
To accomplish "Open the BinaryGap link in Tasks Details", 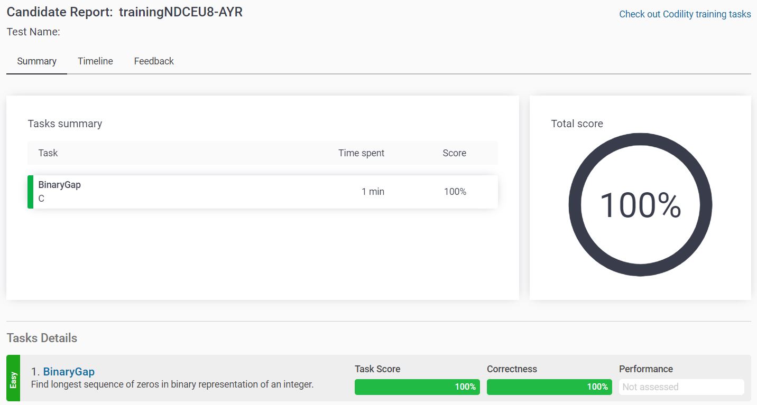I will coord(69,372).
